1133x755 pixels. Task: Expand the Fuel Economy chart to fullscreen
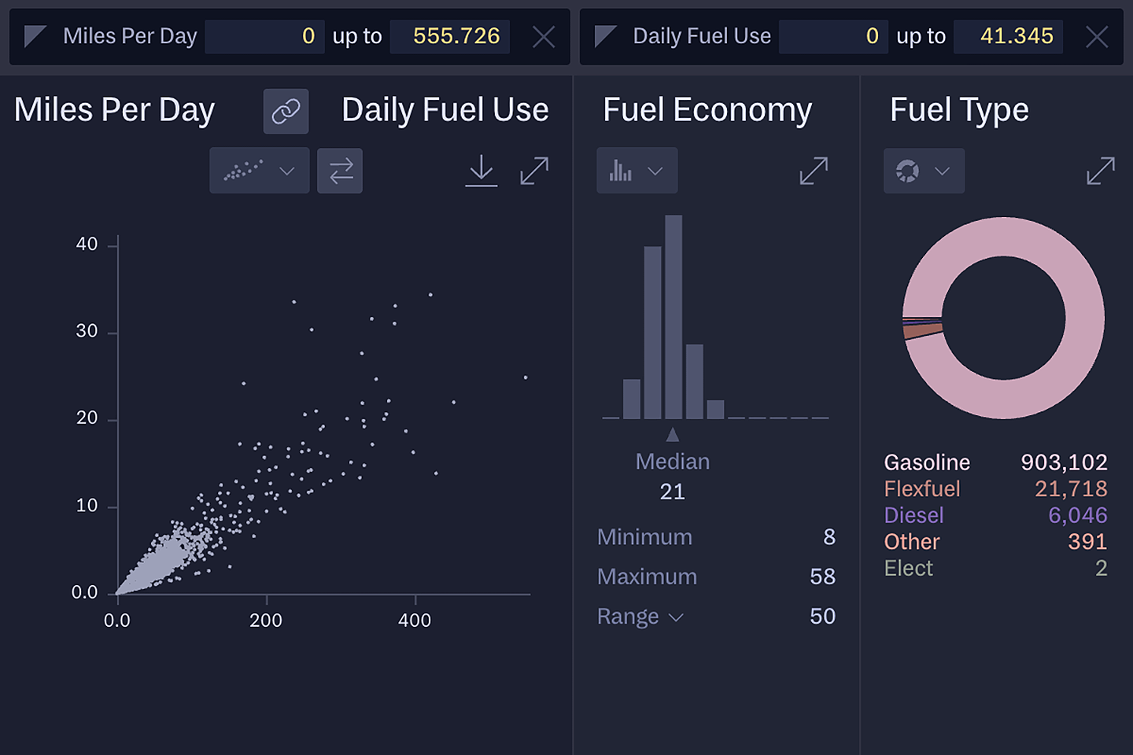click(814, 170)
